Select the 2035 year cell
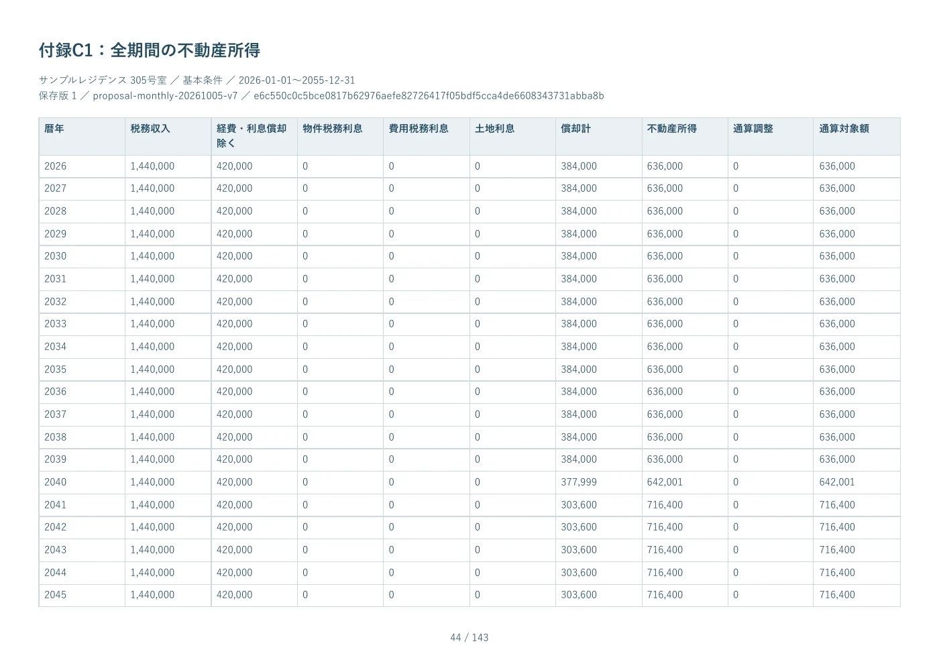Image resolution: width=939 pixels, height=664 pixels. (82, 370)
